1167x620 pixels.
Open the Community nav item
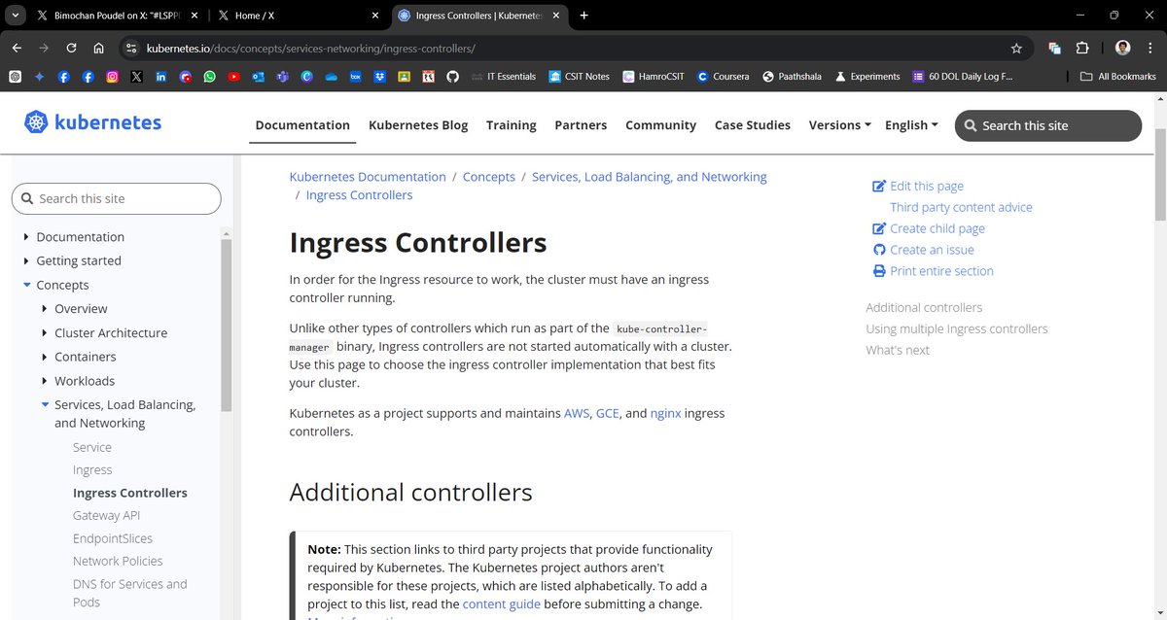[x=660, y=125]
